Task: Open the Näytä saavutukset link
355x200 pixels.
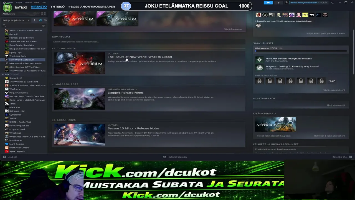Action: pyautogui.click(x=334, y=90)
